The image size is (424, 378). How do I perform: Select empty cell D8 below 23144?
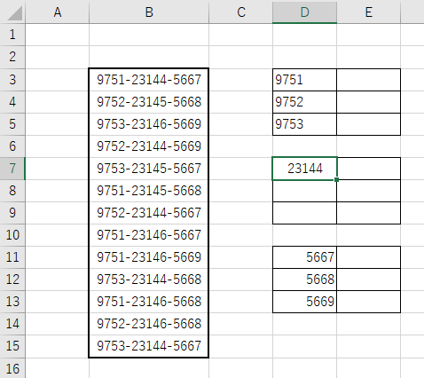304,191
